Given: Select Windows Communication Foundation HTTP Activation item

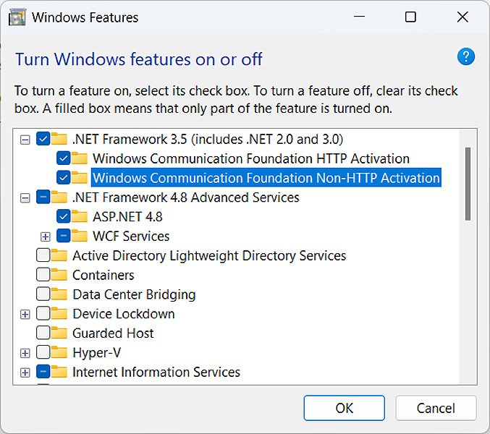Looking at the screenshot, I should click(250, 158).
